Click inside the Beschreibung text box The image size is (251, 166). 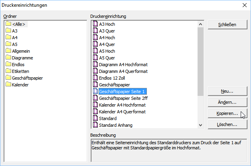[x=169, y=150]
